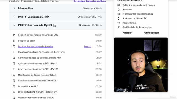The image size is (177, 99).
Task: Select Connecter la base de données avec le PHP
Action: pyautogui.click(x=40, y=58)
